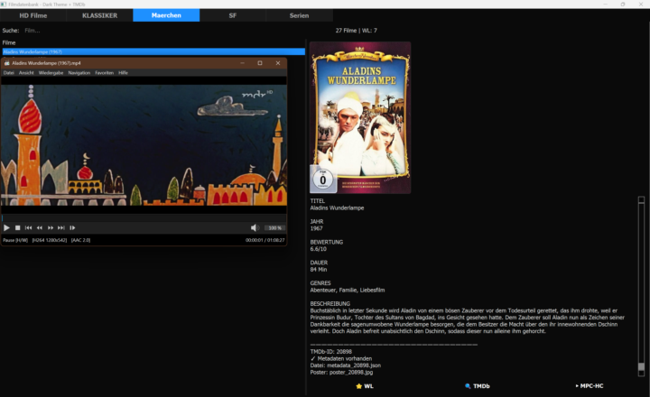The image size is (650, 397).
Task: Minimize the MPC-HC player window
Action: click(x=242, y=63)
